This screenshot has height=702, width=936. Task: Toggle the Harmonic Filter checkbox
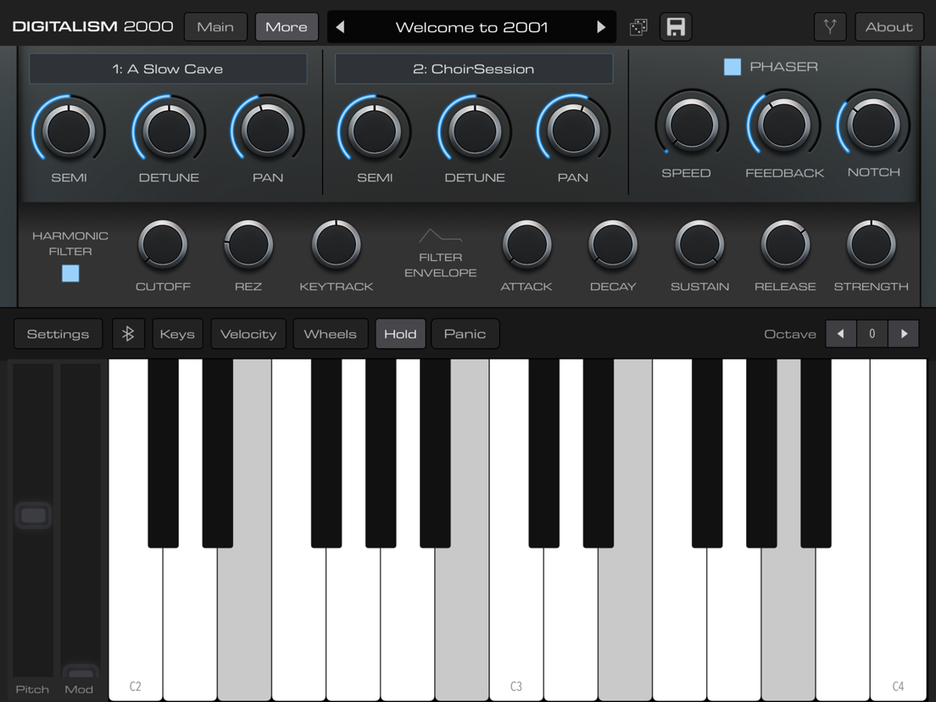coord(70,273)
